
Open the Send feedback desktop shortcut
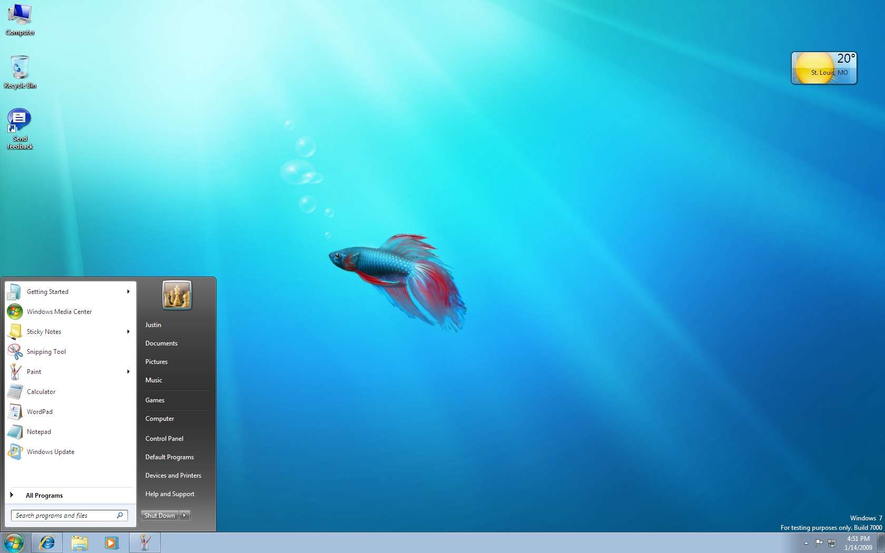20,129
